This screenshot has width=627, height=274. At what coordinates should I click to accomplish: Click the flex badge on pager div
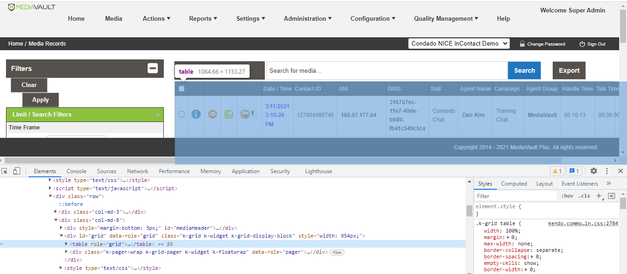pos(337,252)
